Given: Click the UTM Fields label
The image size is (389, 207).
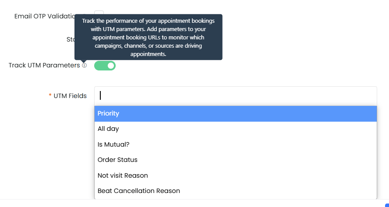Looking at the screenshot, I should point(70,96).
